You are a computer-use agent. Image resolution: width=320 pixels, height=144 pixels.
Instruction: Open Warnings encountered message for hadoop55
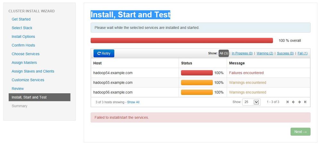248,82
